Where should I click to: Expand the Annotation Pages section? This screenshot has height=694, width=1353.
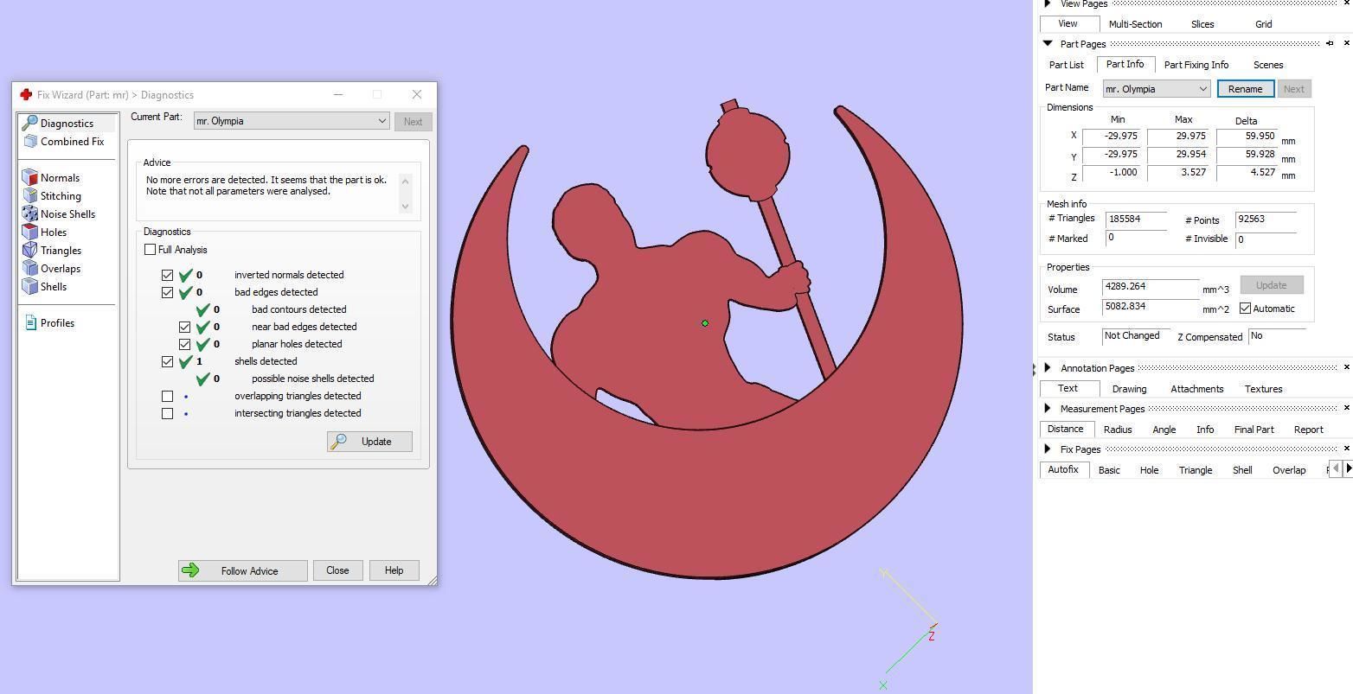(x=1048, y=367)
